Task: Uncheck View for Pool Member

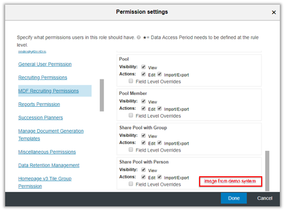Action: click(143, 101)
